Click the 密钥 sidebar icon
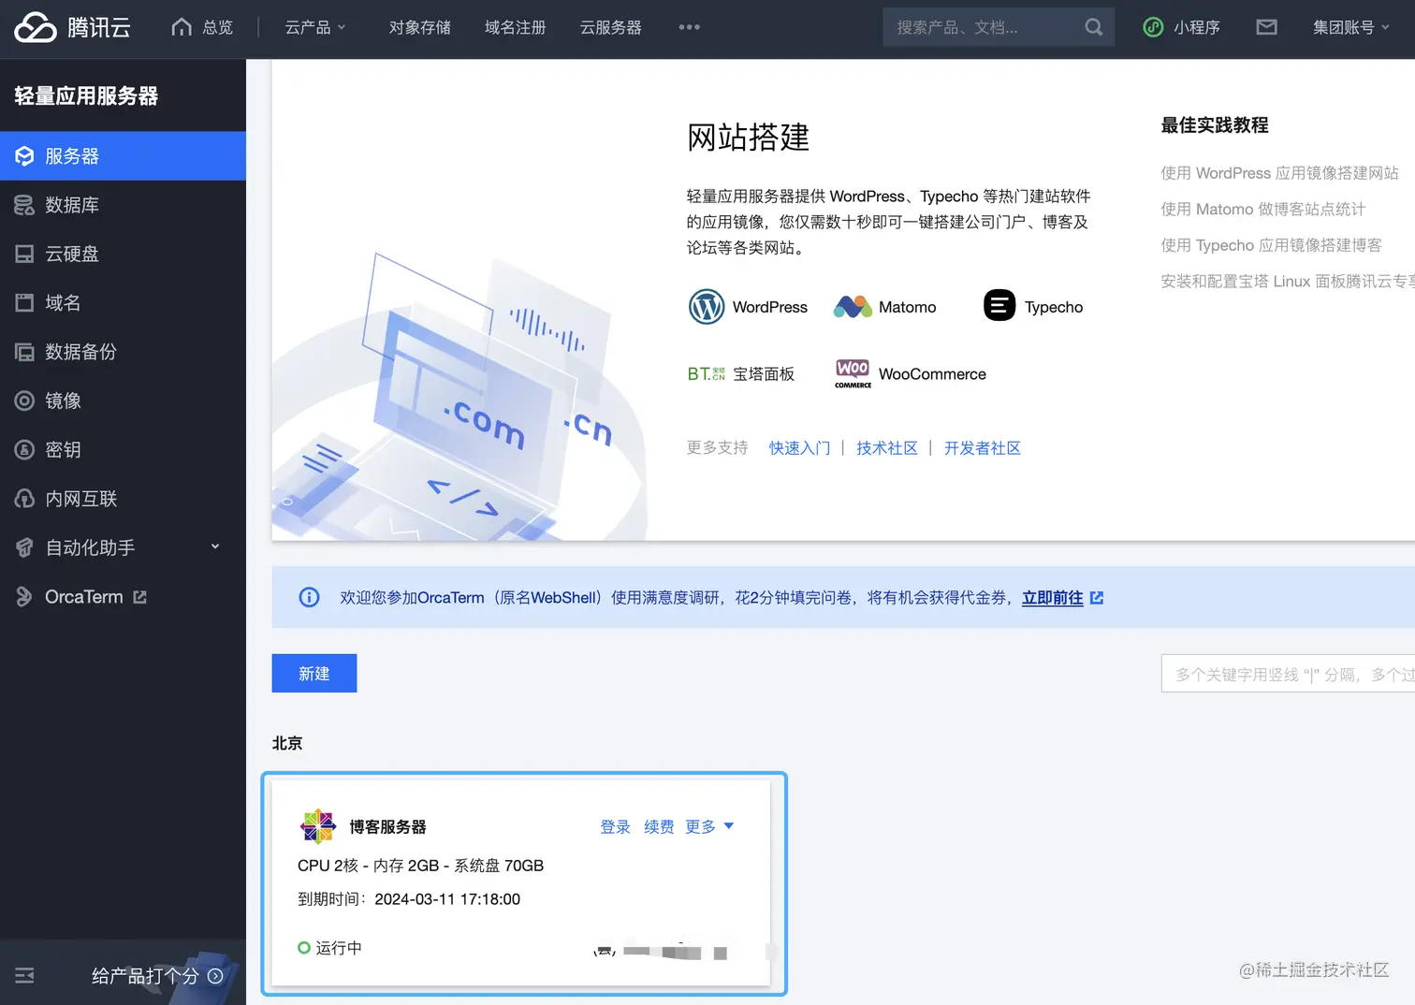 click(24, 449)
